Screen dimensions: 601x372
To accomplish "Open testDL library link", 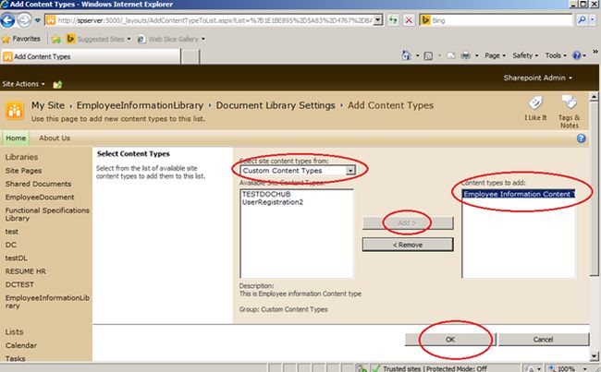I will tap(16, 258).
